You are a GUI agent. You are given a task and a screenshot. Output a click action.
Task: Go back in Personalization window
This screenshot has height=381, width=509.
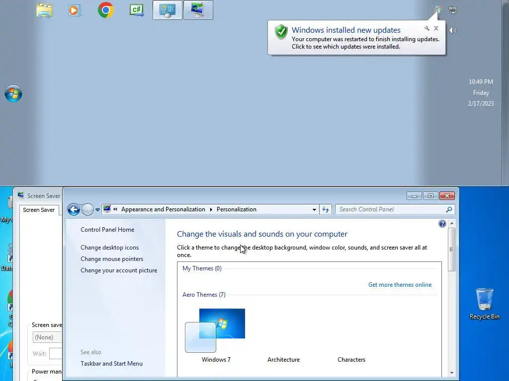pos(74,210)
